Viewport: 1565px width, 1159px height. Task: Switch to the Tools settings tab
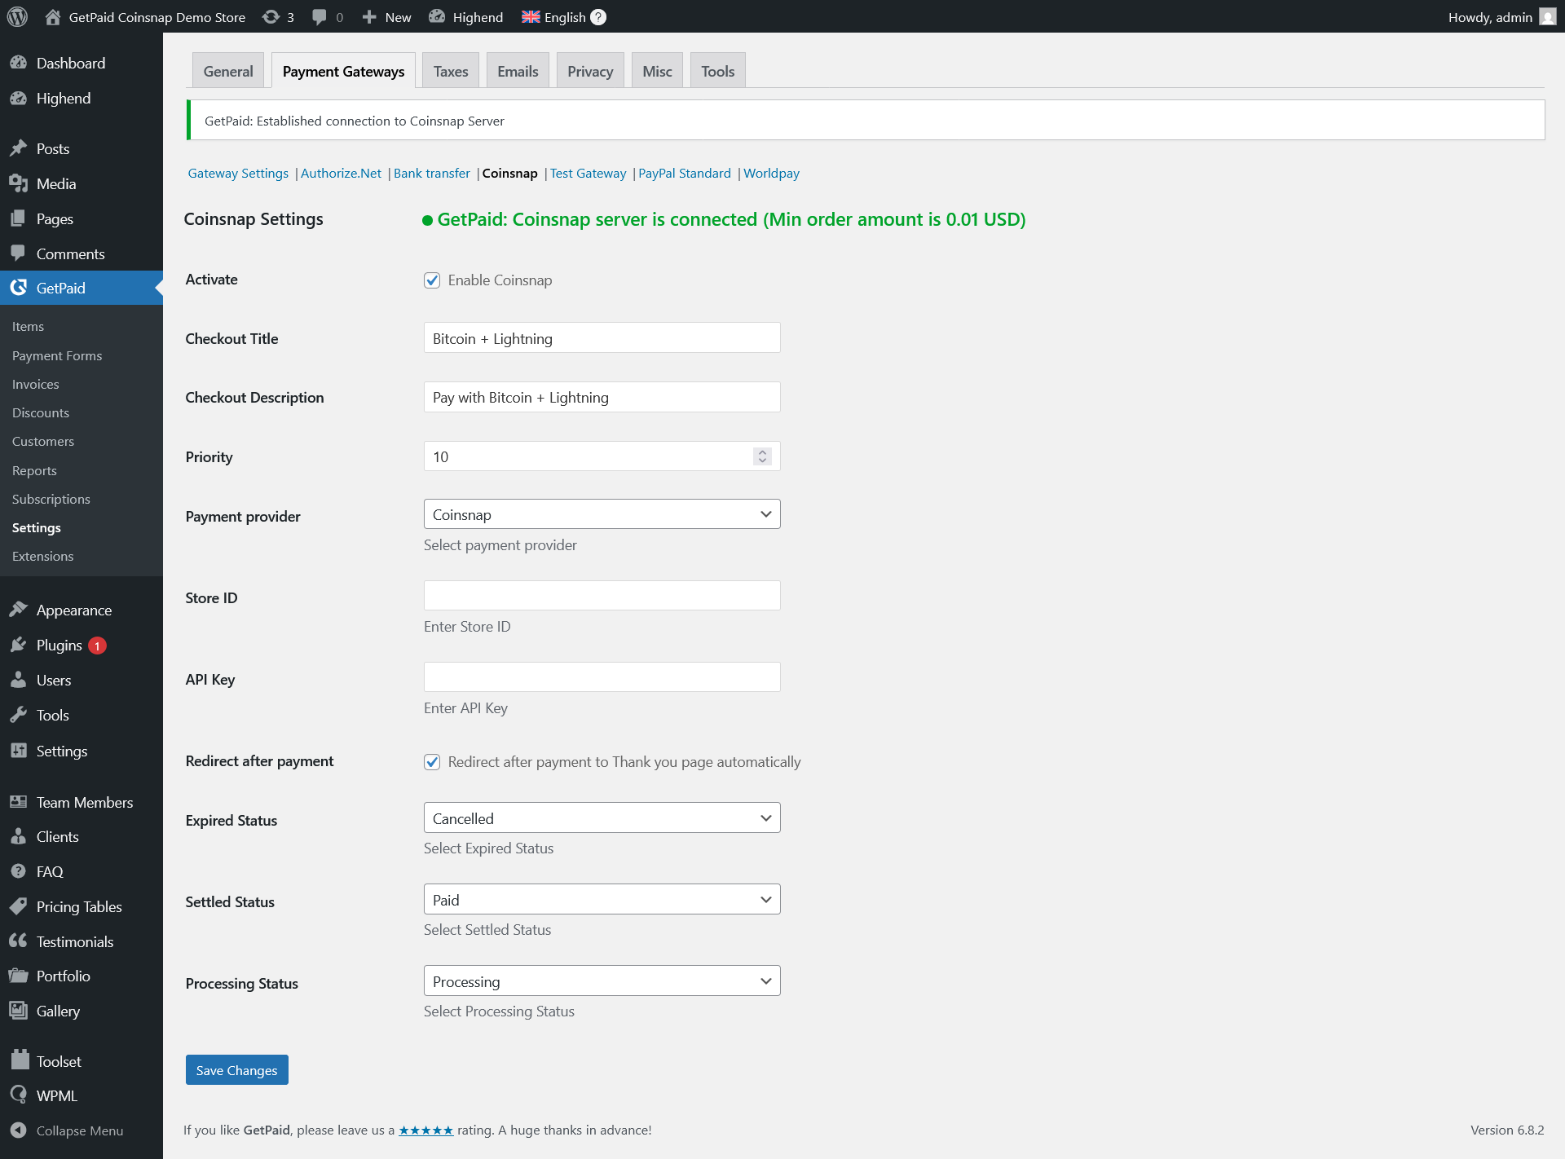pos(717,71)
